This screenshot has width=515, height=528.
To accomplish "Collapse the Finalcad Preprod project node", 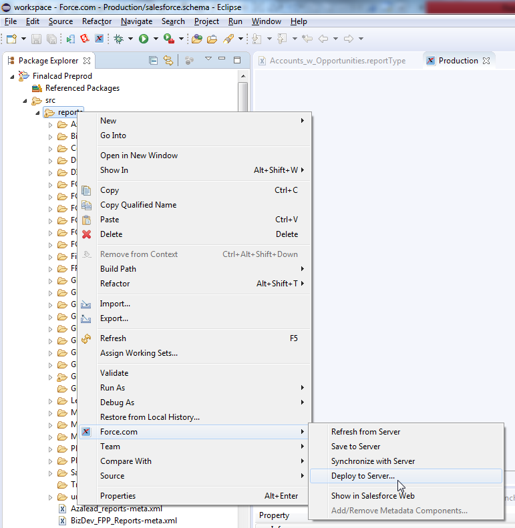I will [13, 76].
